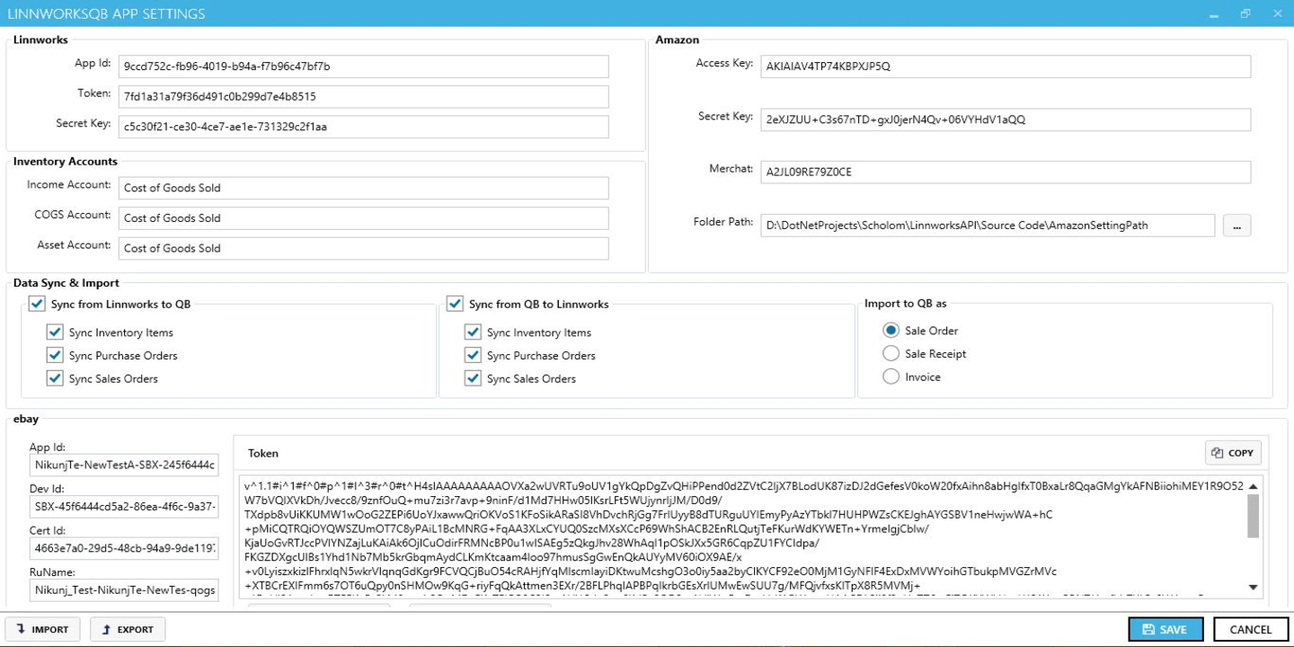Uncheck Linnworks to QB Sync Inventory Items
This screenshot has height=647, width=1294.
click(55, 332)
